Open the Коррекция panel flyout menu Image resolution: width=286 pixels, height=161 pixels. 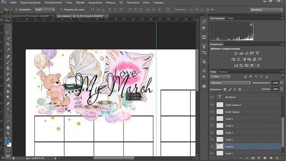point(282,44)
